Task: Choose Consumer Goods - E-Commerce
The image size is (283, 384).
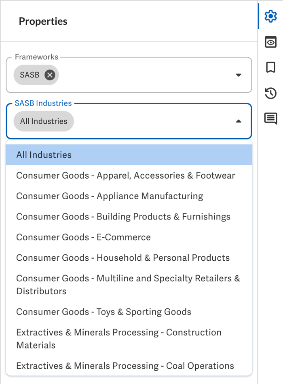Action: pos(129,237)
